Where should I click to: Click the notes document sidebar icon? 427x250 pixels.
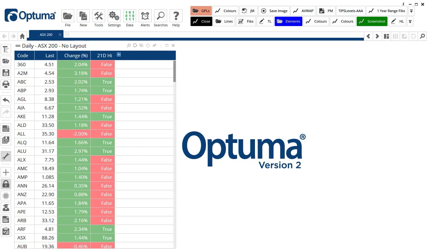pos(6,219)
